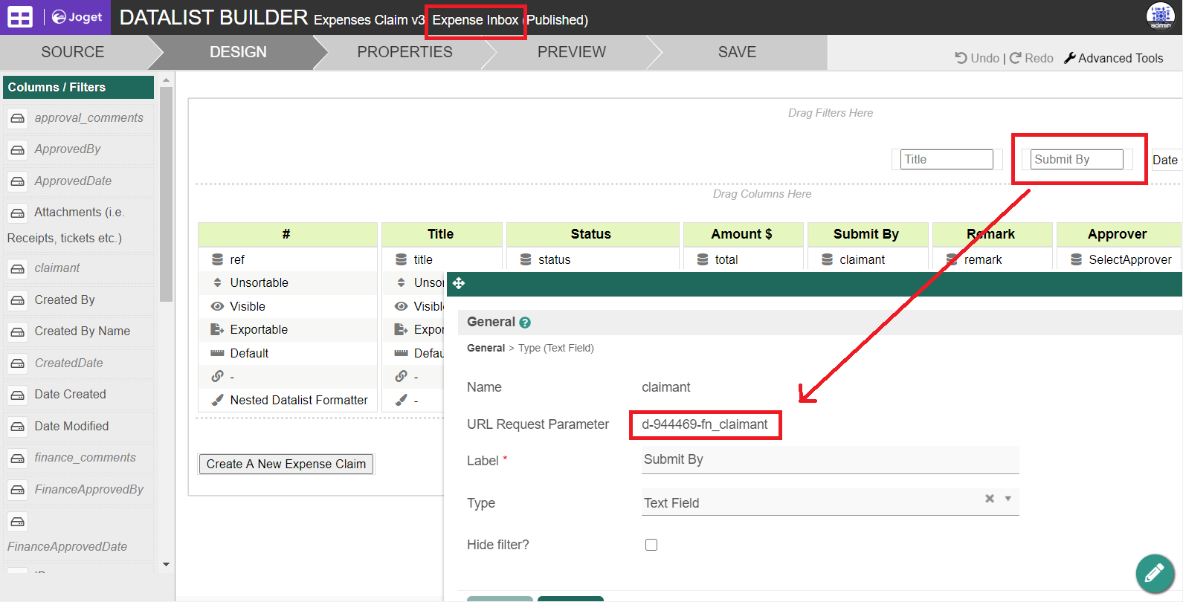Image resolution: width=1183 pixels, height=602 pixels.
Task: Select the Created By field icon
Action: pyautogui.click(x=17, y=300)
